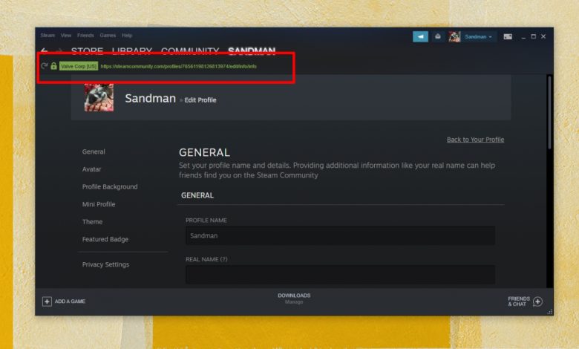The width and height of the screenshot is (579, 349).
Task: Click the page vertical scrollbar
Action: point(549,112)
